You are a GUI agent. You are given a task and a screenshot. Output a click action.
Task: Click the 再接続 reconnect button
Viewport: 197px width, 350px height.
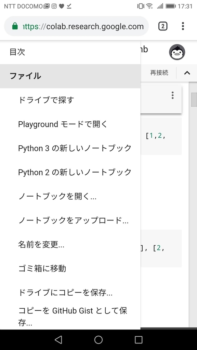tap(159, 73)
